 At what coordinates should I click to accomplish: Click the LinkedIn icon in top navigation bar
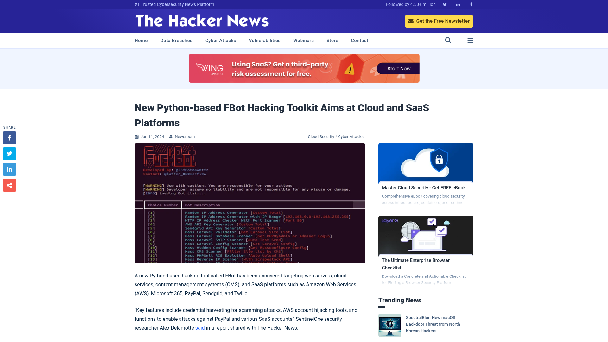pyautogui.click(x=458, y=4)
